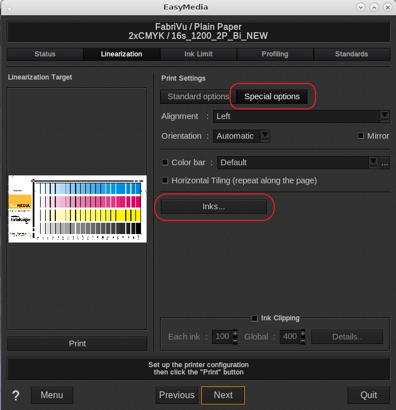Expand the Alignment dropdown
396x410 pixels.
pos(385,116)
